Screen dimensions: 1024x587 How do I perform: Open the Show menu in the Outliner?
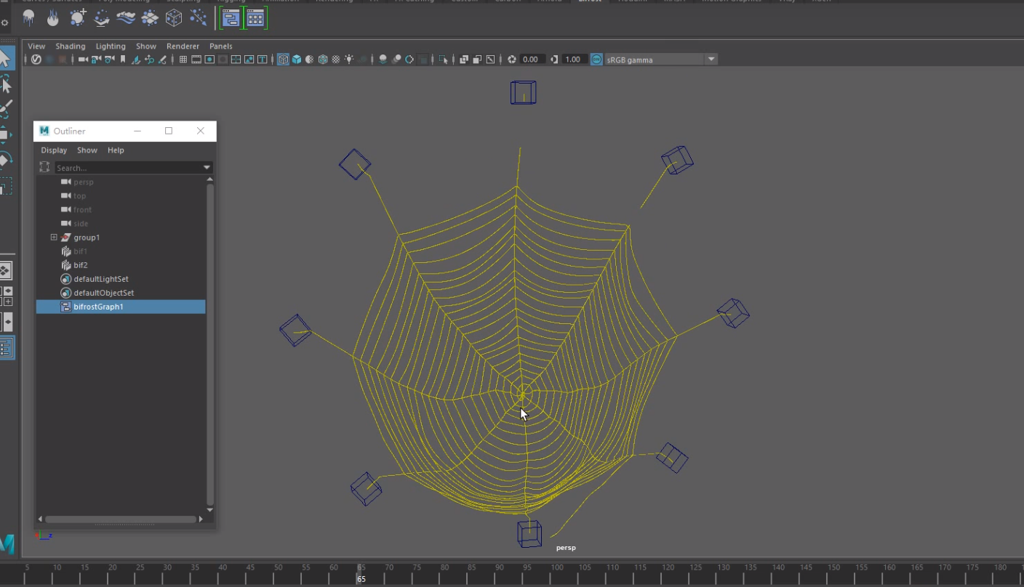point(87,150)
